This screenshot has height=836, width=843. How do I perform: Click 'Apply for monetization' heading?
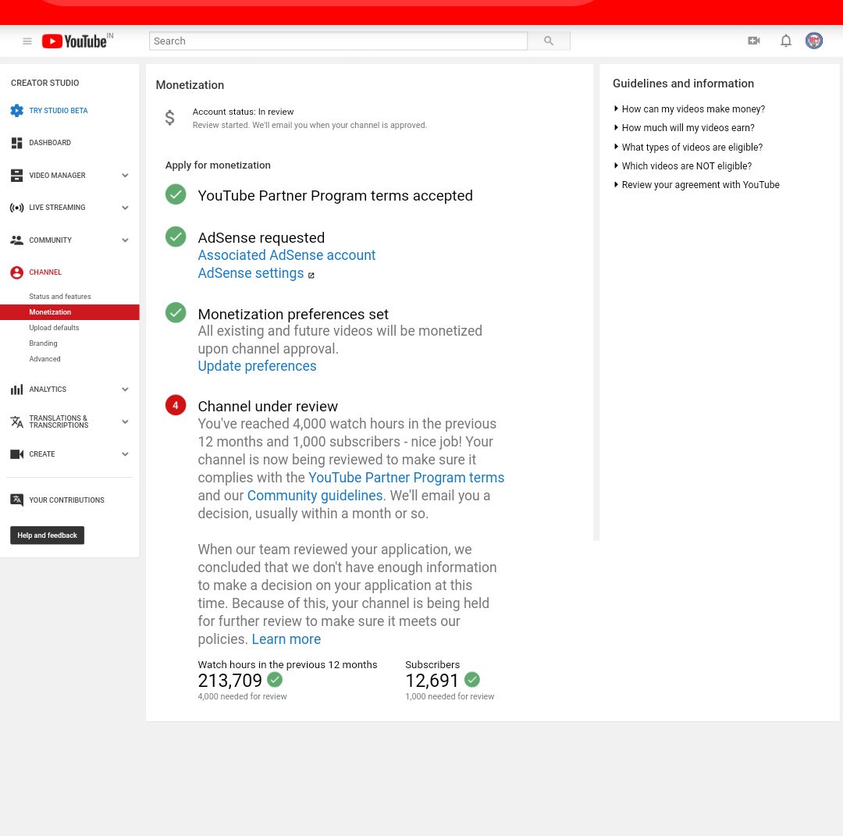click(218, 165)
